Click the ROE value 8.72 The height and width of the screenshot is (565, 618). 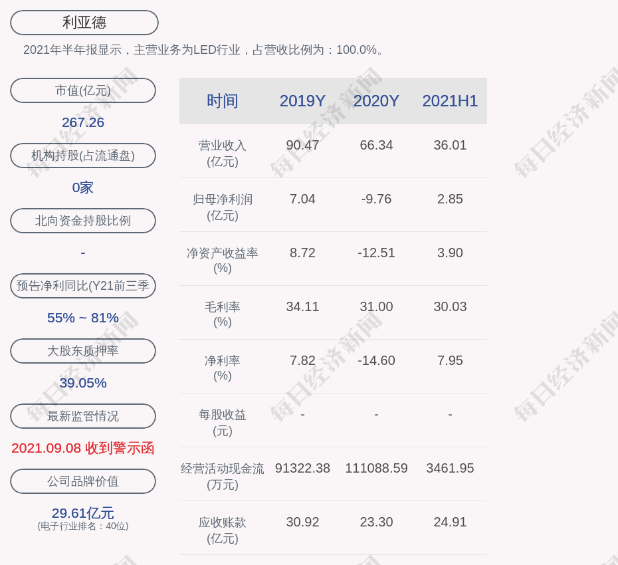pyautogui.click(x=303, y=253)
